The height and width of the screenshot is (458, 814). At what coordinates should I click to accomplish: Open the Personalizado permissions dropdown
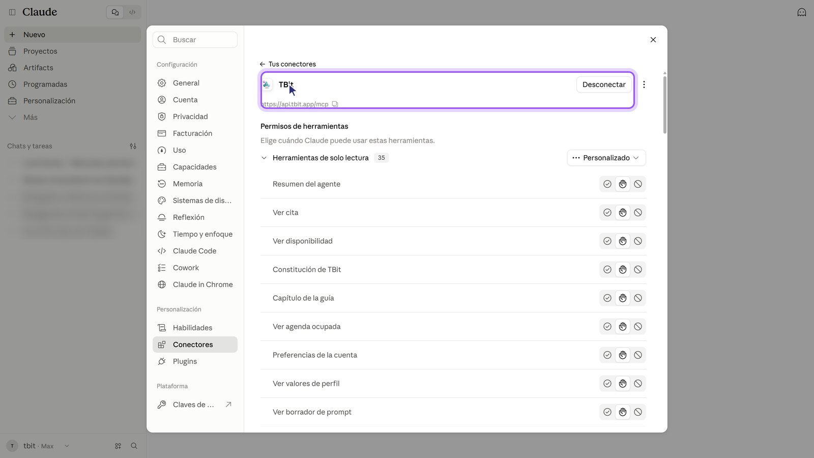[606, 158]
